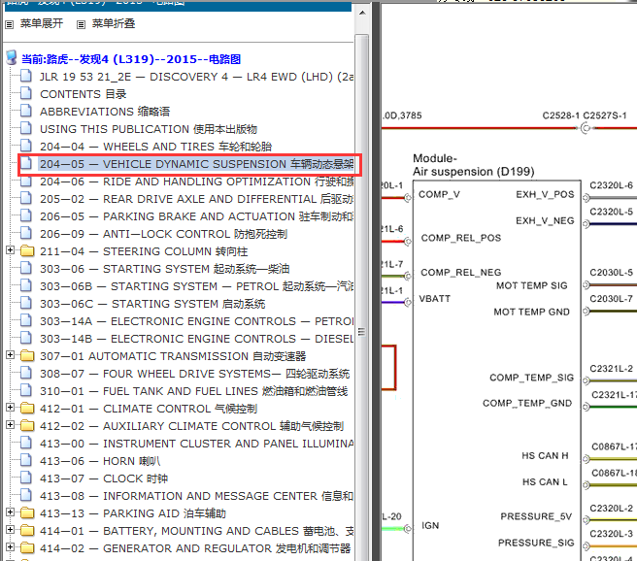Click the COMP_V pin label in diagram

(439, 194)
